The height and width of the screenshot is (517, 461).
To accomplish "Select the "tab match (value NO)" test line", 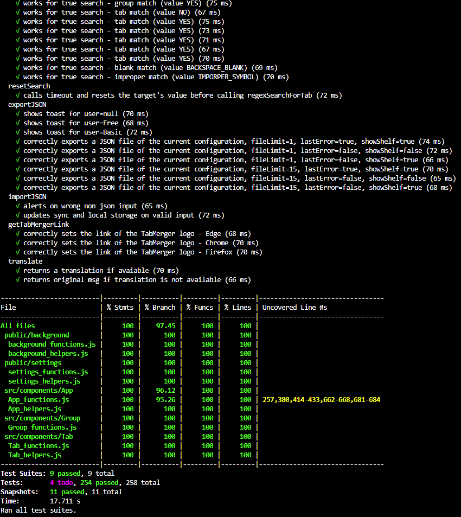I will (118, 12).
